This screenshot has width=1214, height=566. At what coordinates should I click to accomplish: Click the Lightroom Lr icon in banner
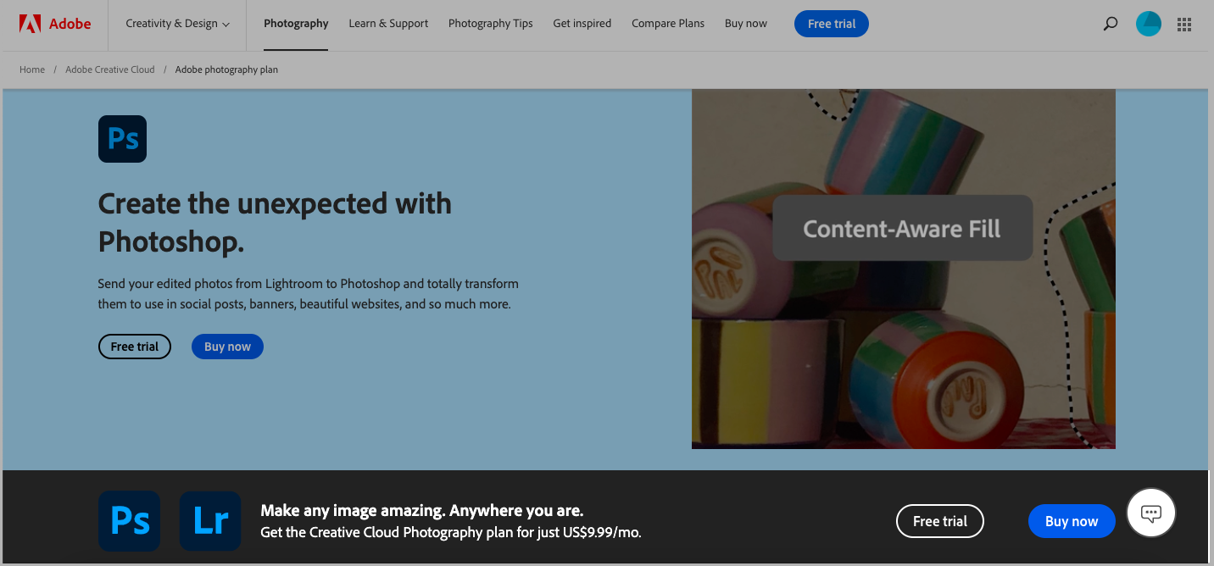coord(209,521)
